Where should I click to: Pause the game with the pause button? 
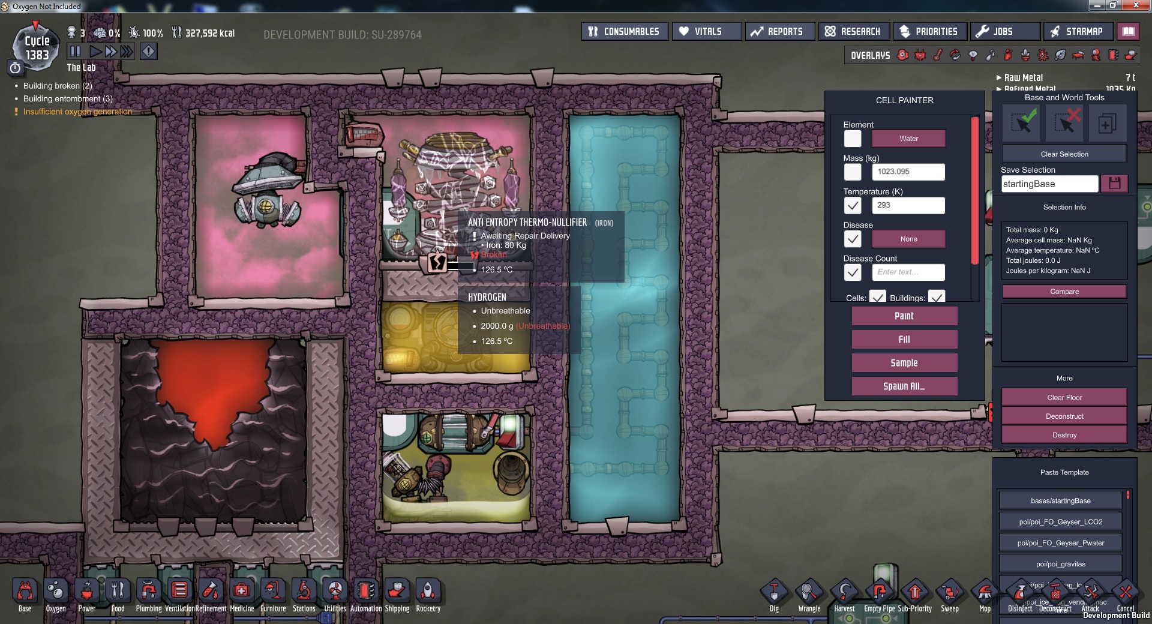[75, 52]
